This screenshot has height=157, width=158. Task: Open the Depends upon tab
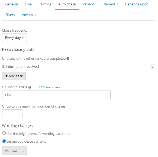(137, 4)
